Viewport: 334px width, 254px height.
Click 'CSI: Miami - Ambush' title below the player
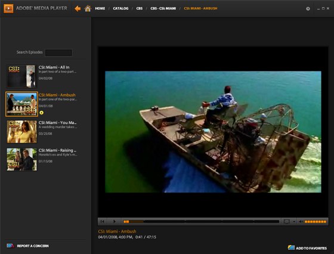click(x=117, y=231)
